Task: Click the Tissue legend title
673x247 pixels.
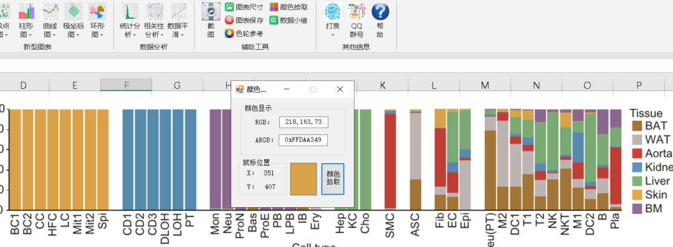Action: point(646,113)
